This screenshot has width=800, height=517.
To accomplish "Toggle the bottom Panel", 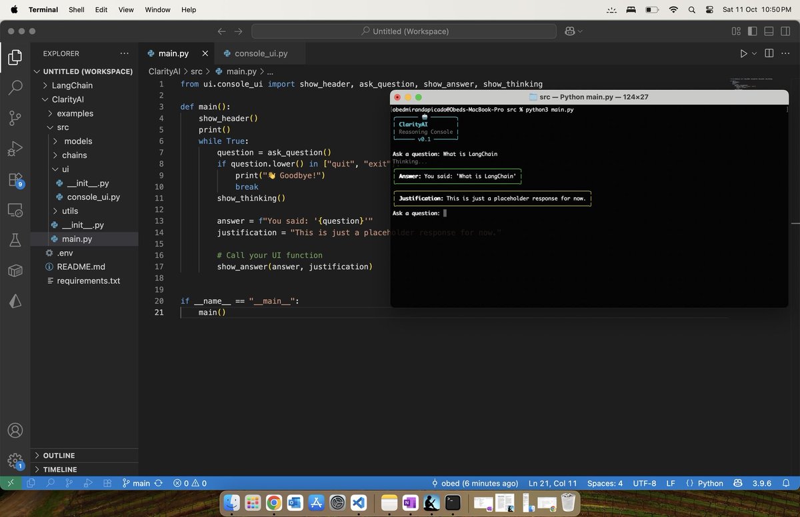I will click(769, 31).
